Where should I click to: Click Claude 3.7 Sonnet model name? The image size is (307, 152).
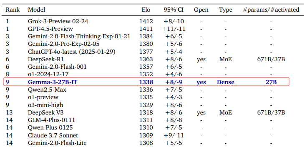(x=53, y=135)
